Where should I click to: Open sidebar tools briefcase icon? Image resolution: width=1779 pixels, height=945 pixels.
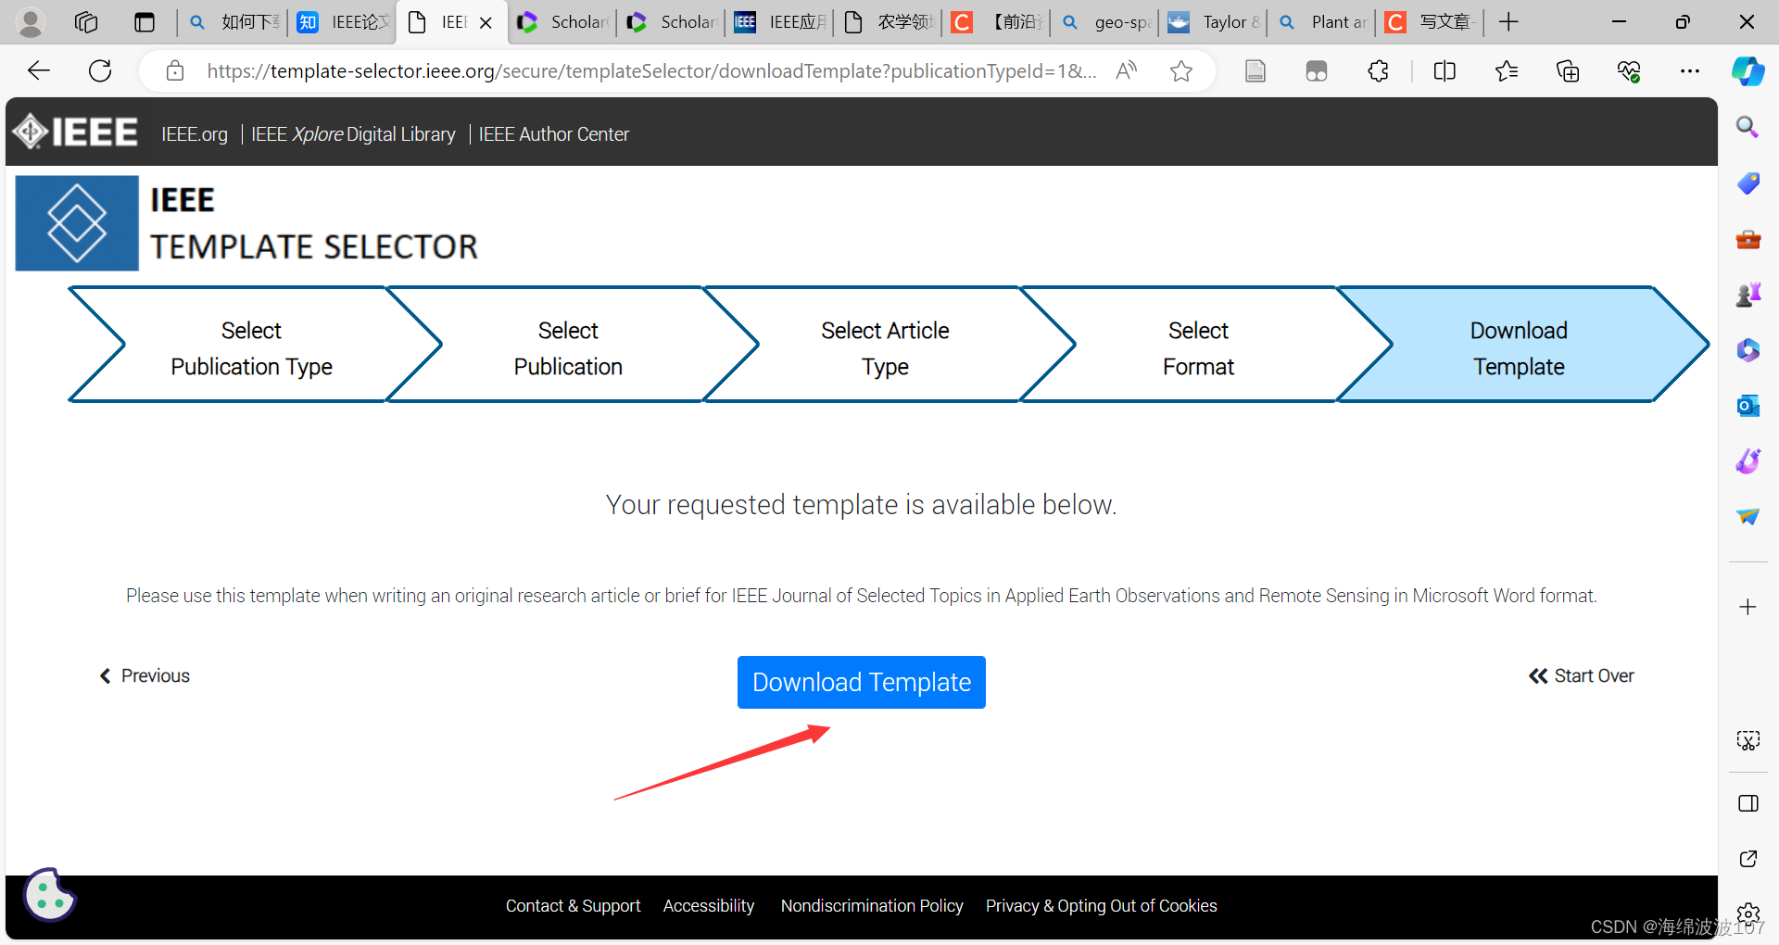[1748, 239]
